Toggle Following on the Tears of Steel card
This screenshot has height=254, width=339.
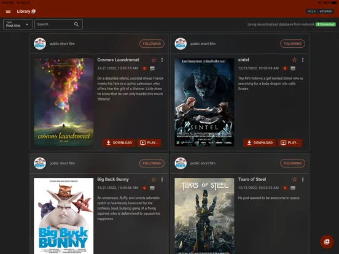click(x=292, y=163)
